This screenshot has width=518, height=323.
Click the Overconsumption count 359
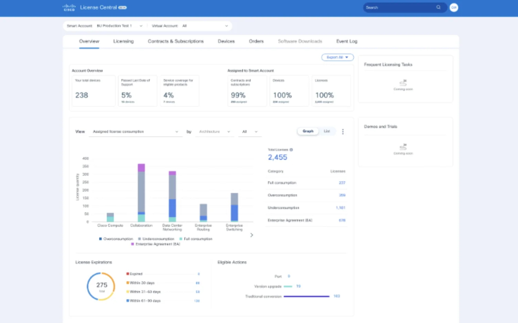[342, 195]
